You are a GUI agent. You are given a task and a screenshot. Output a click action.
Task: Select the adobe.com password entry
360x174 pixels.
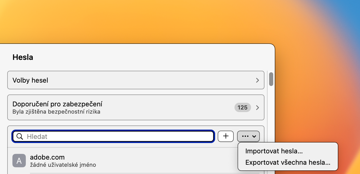pyautogui.click(x=47, y=157)
